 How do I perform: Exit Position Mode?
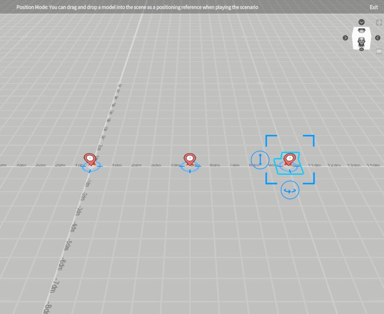coord(373,7)
